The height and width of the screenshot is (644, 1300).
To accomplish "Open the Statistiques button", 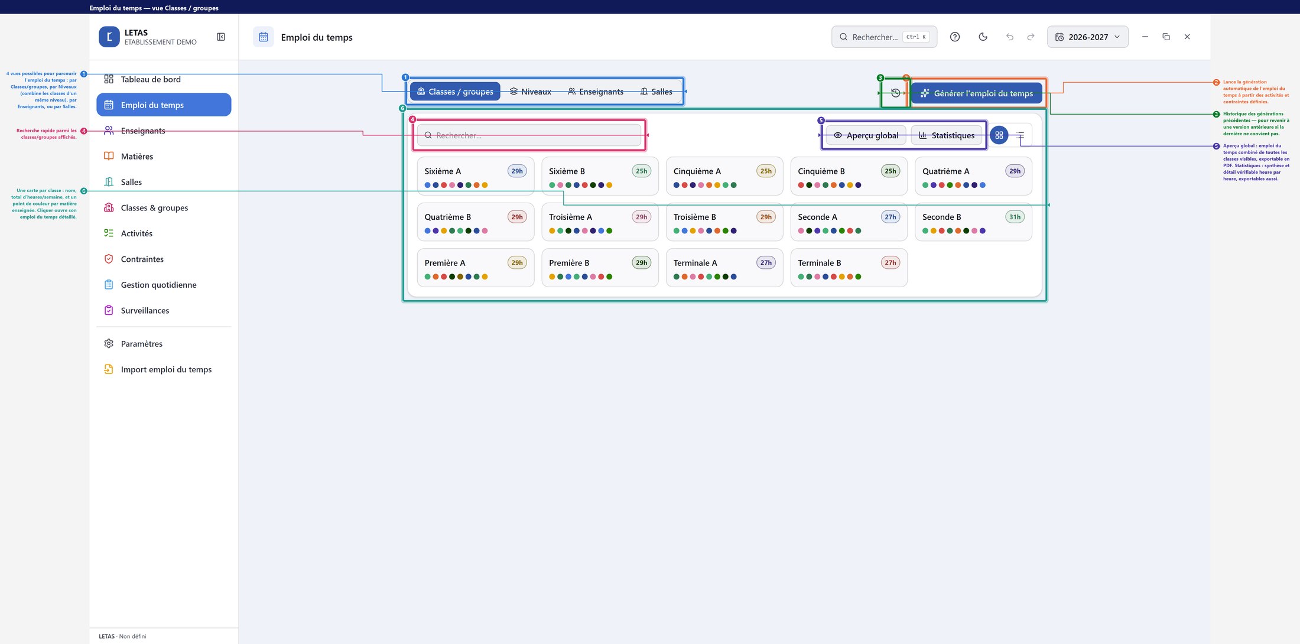I will 947,135.
